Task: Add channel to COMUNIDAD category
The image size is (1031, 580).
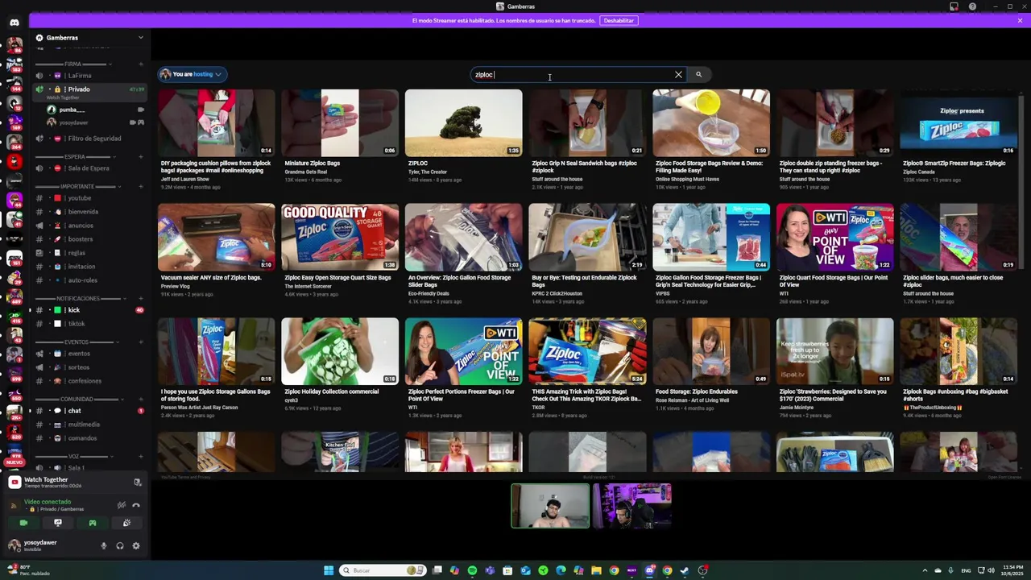Action: (140, 399)
